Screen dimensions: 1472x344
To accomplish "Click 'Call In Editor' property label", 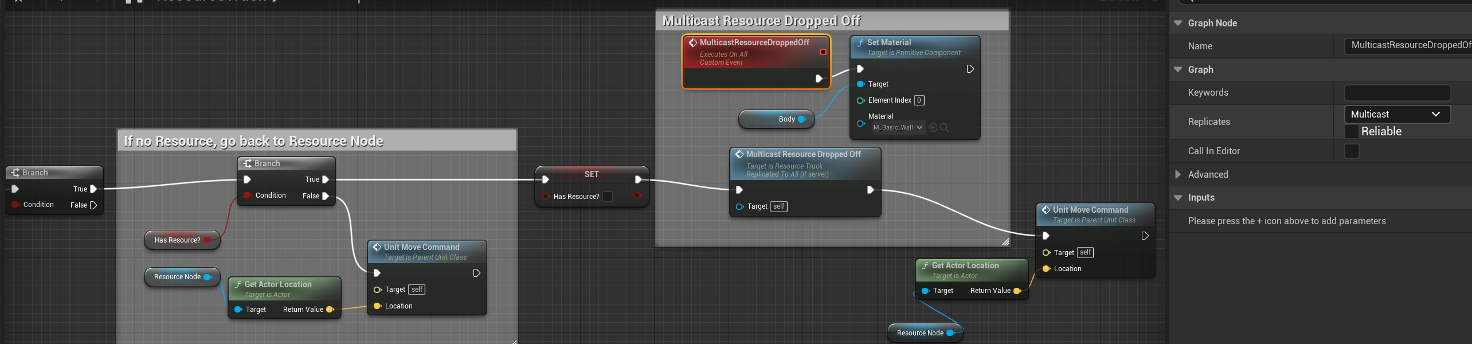I will tap(1213, 151).
